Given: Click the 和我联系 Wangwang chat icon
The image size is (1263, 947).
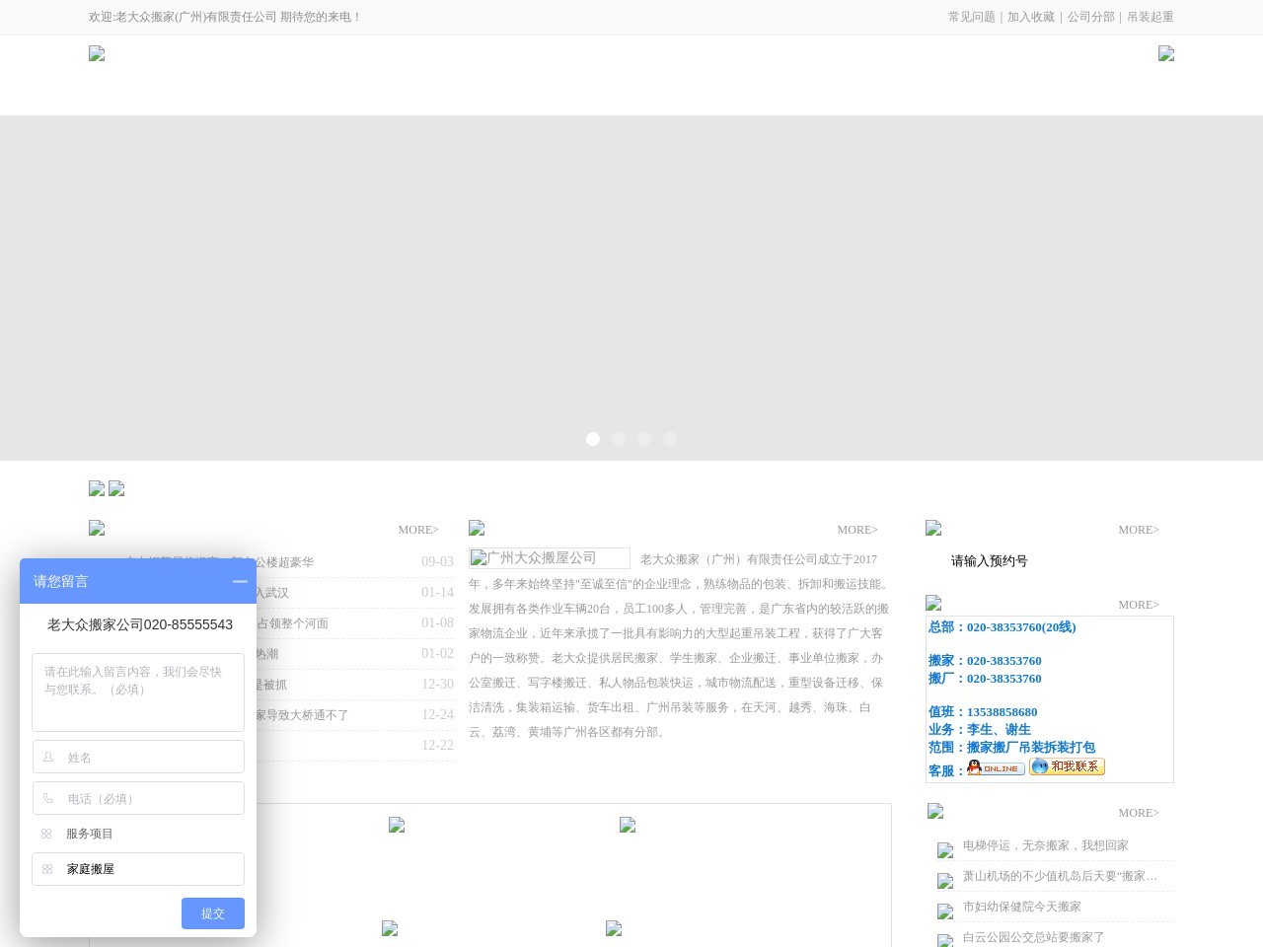Looking at the screenshot, I should coord(1067,766).
